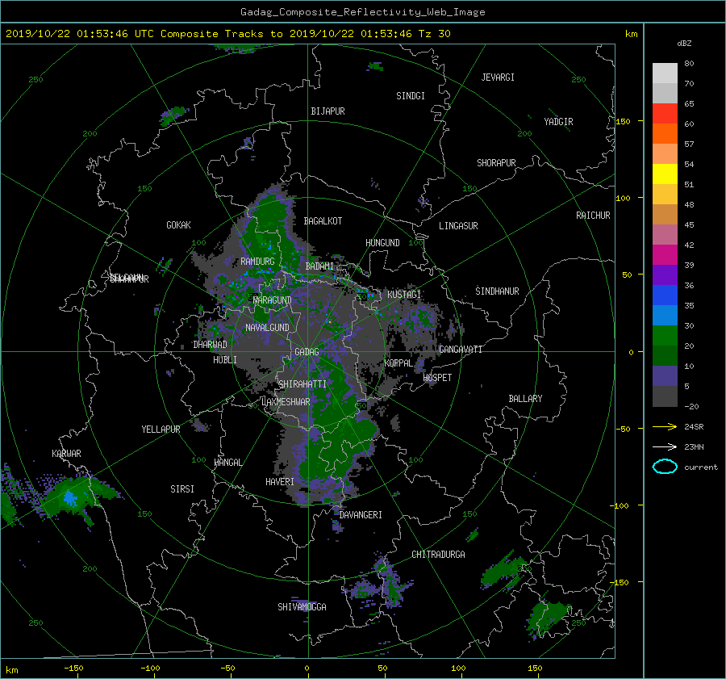
Task: Select the red 60-65 dBZ color swatch
Action: [665, 113]
